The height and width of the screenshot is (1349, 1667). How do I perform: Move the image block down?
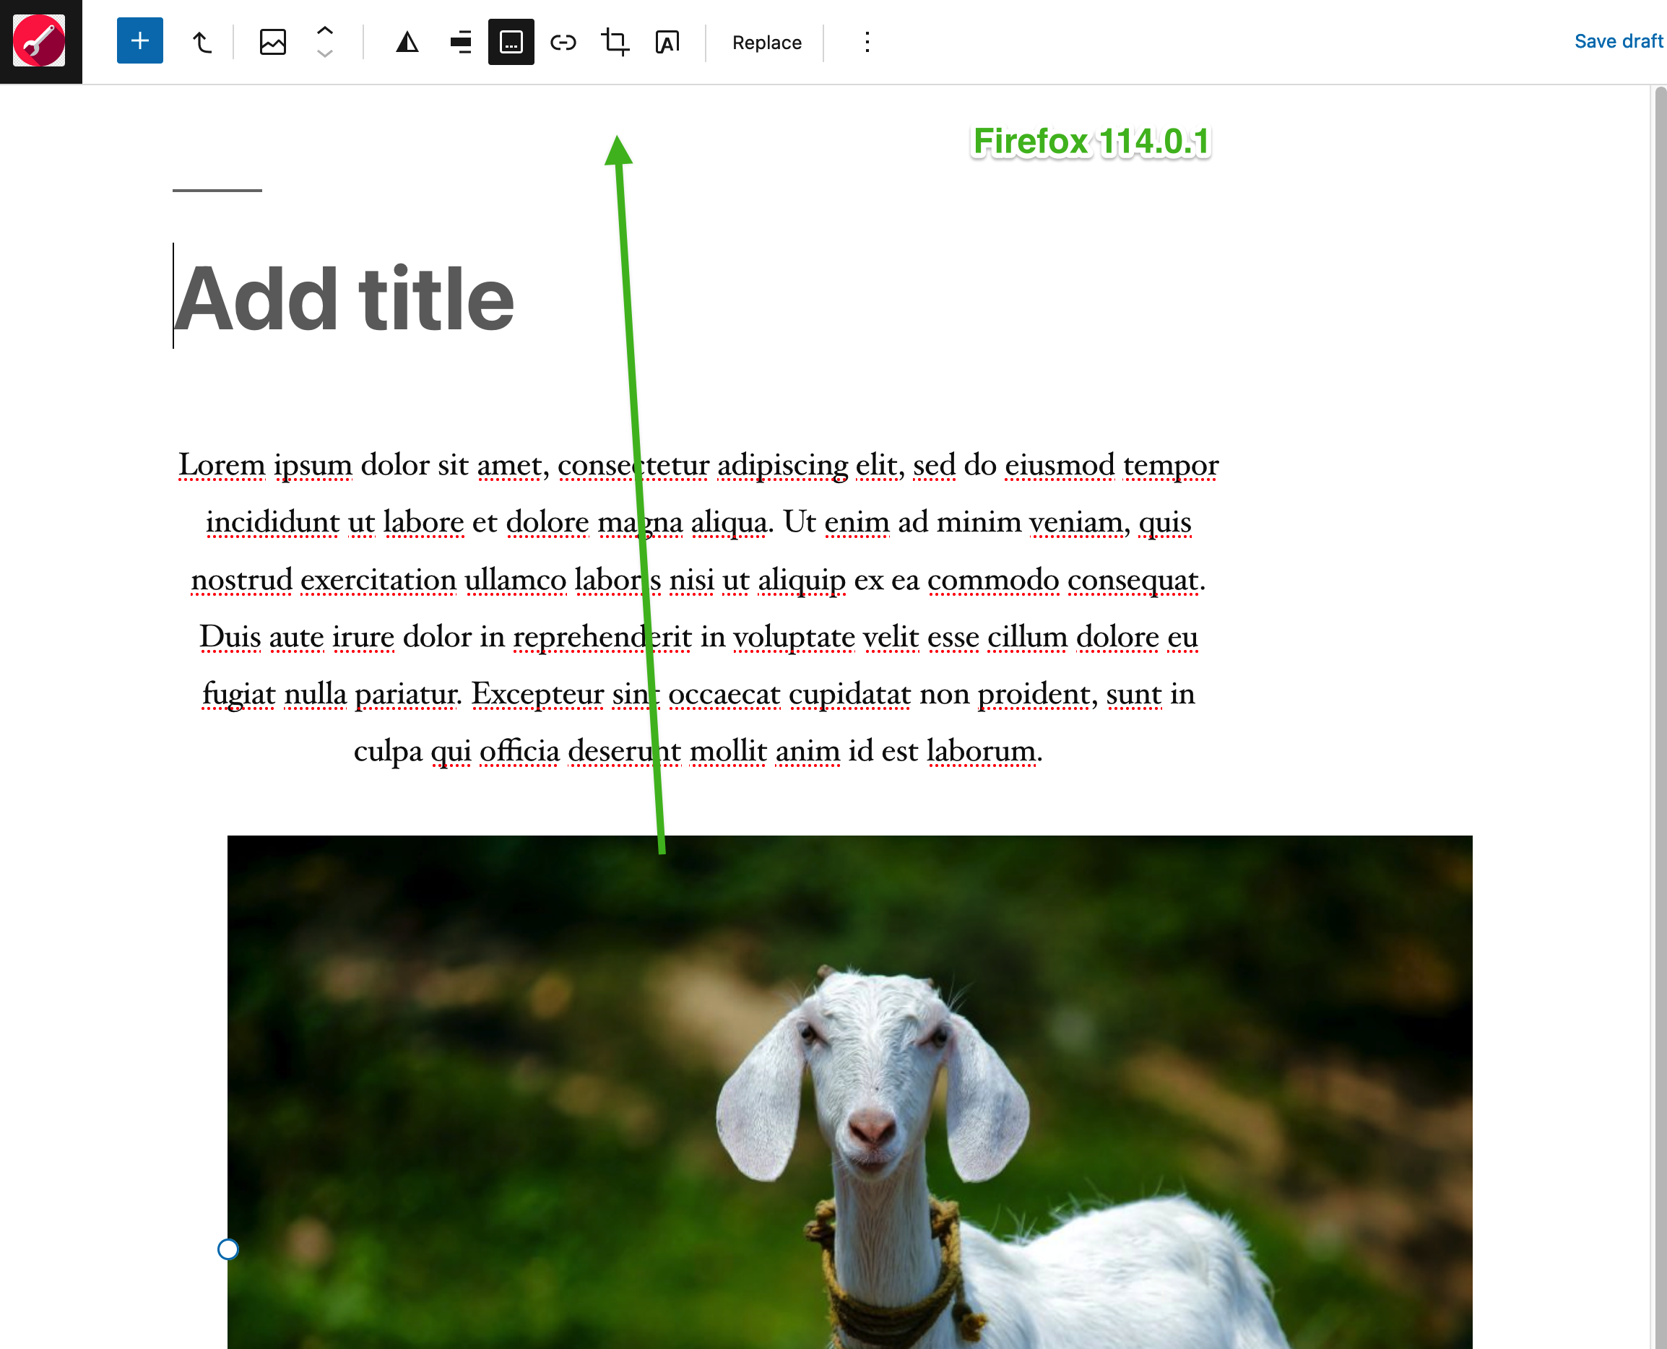(324, 53)
